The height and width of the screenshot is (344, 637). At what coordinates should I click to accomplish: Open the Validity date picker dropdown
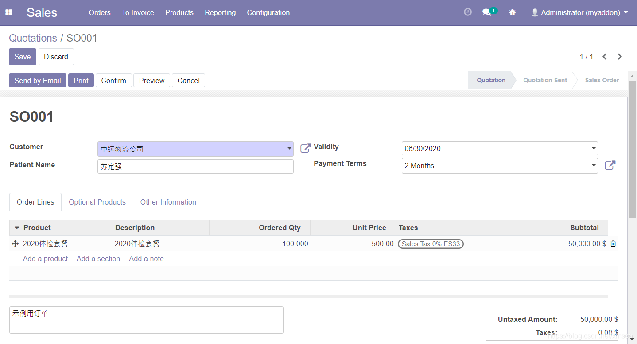593,148
